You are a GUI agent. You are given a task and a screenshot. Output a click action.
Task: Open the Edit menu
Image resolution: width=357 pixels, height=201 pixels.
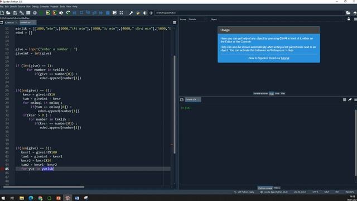pos(7,7)
